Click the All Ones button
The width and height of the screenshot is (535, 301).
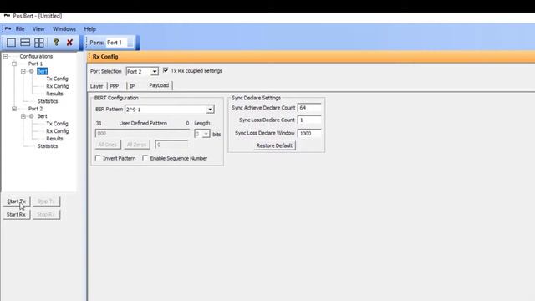pyautogui.click(x=108, y=145)
